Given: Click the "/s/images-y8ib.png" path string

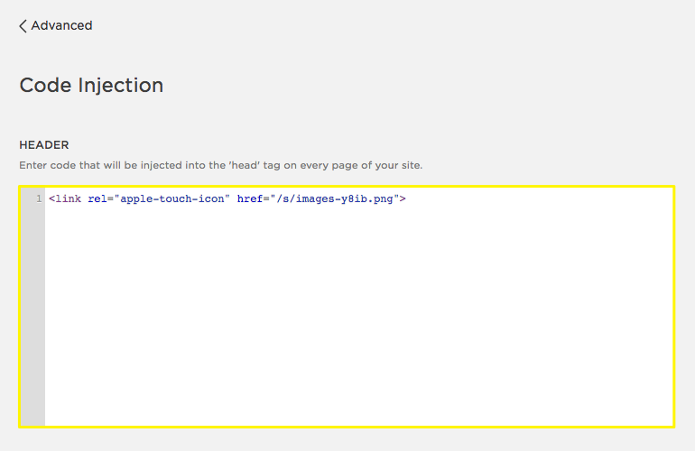Looking at the screenshot, I should click(335, 198).
